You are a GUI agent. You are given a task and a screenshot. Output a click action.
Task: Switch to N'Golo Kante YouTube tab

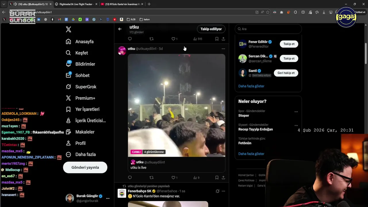tap(122, 4)
